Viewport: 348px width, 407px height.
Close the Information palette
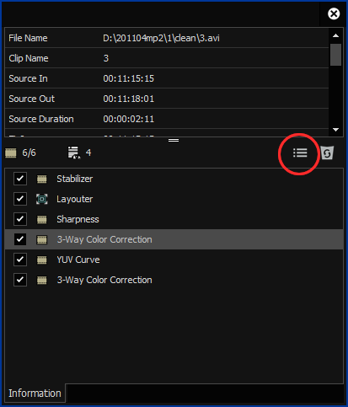click(334, 13)
